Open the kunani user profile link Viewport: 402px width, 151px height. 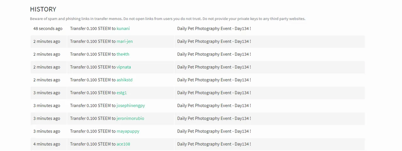pos(123,28)
